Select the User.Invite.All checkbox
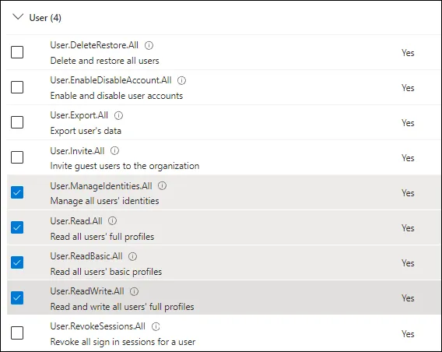This screenshot has height=352, width=442. (x=17, y=157)
